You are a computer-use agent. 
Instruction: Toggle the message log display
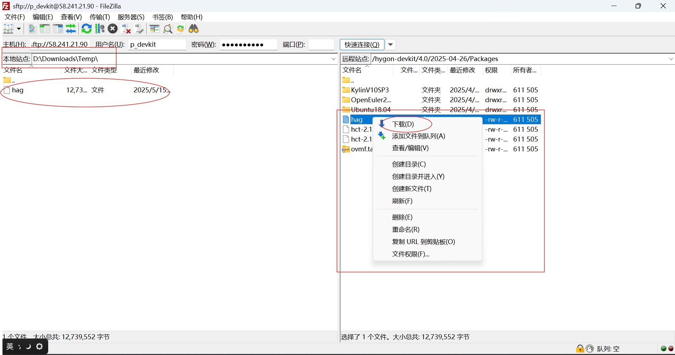coord(32,29)
